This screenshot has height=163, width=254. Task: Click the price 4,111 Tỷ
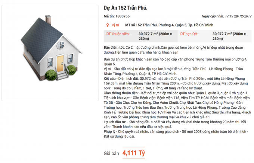pos(134,153)
